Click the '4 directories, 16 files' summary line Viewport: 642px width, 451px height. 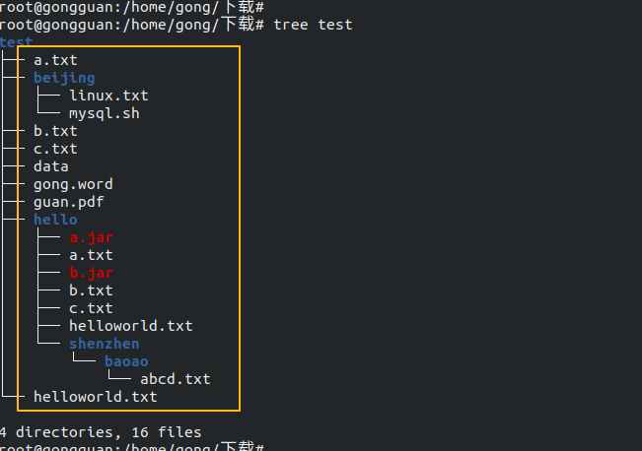(x=101, y=432)
